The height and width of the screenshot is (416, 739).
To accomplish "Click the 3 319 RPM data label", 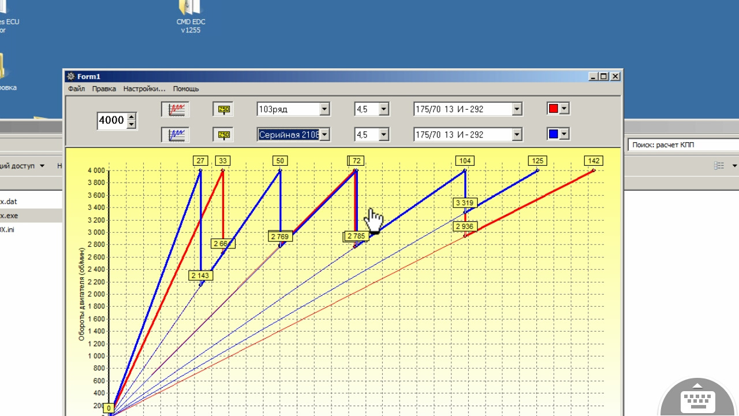I will 465,203.
